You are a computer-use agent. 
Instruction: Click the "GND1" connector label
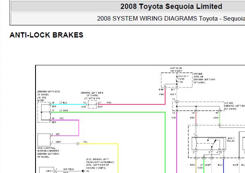[x=49, y=171]
